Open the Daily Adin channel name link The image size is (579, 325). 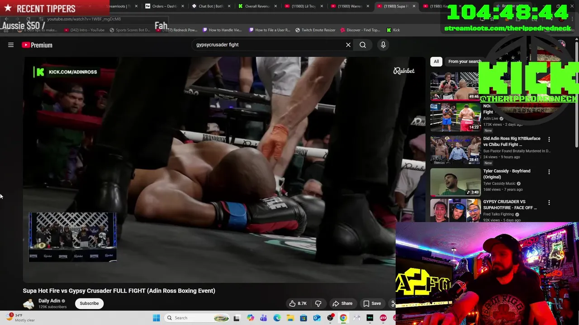(x=49, y=301)
